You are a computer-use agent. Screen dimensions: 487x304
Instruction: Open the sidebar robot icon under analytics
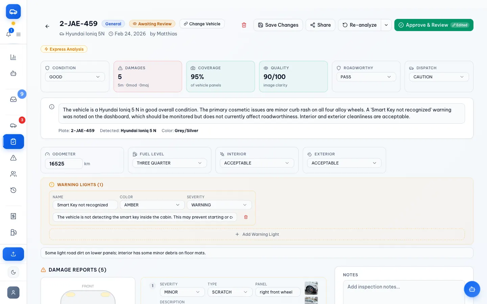pyautogui.click(x=13, y=73)
